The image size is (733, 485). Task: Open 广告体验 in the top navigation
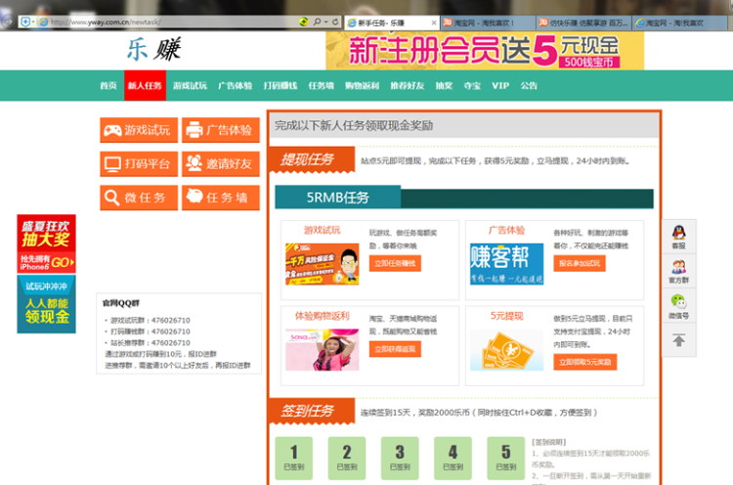pyautogui.click(x=236, y=86)
